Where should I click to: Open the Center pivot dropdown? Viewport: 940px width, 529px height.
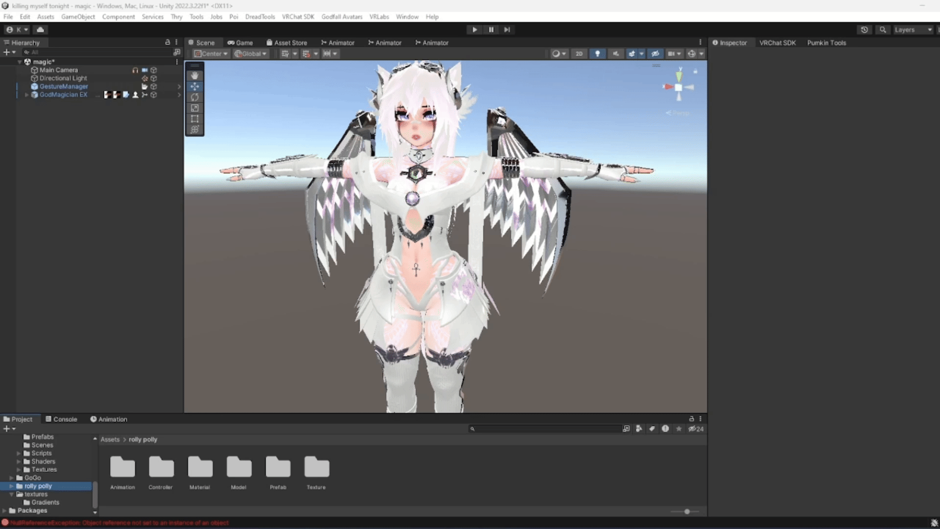(x=211, y=54)
